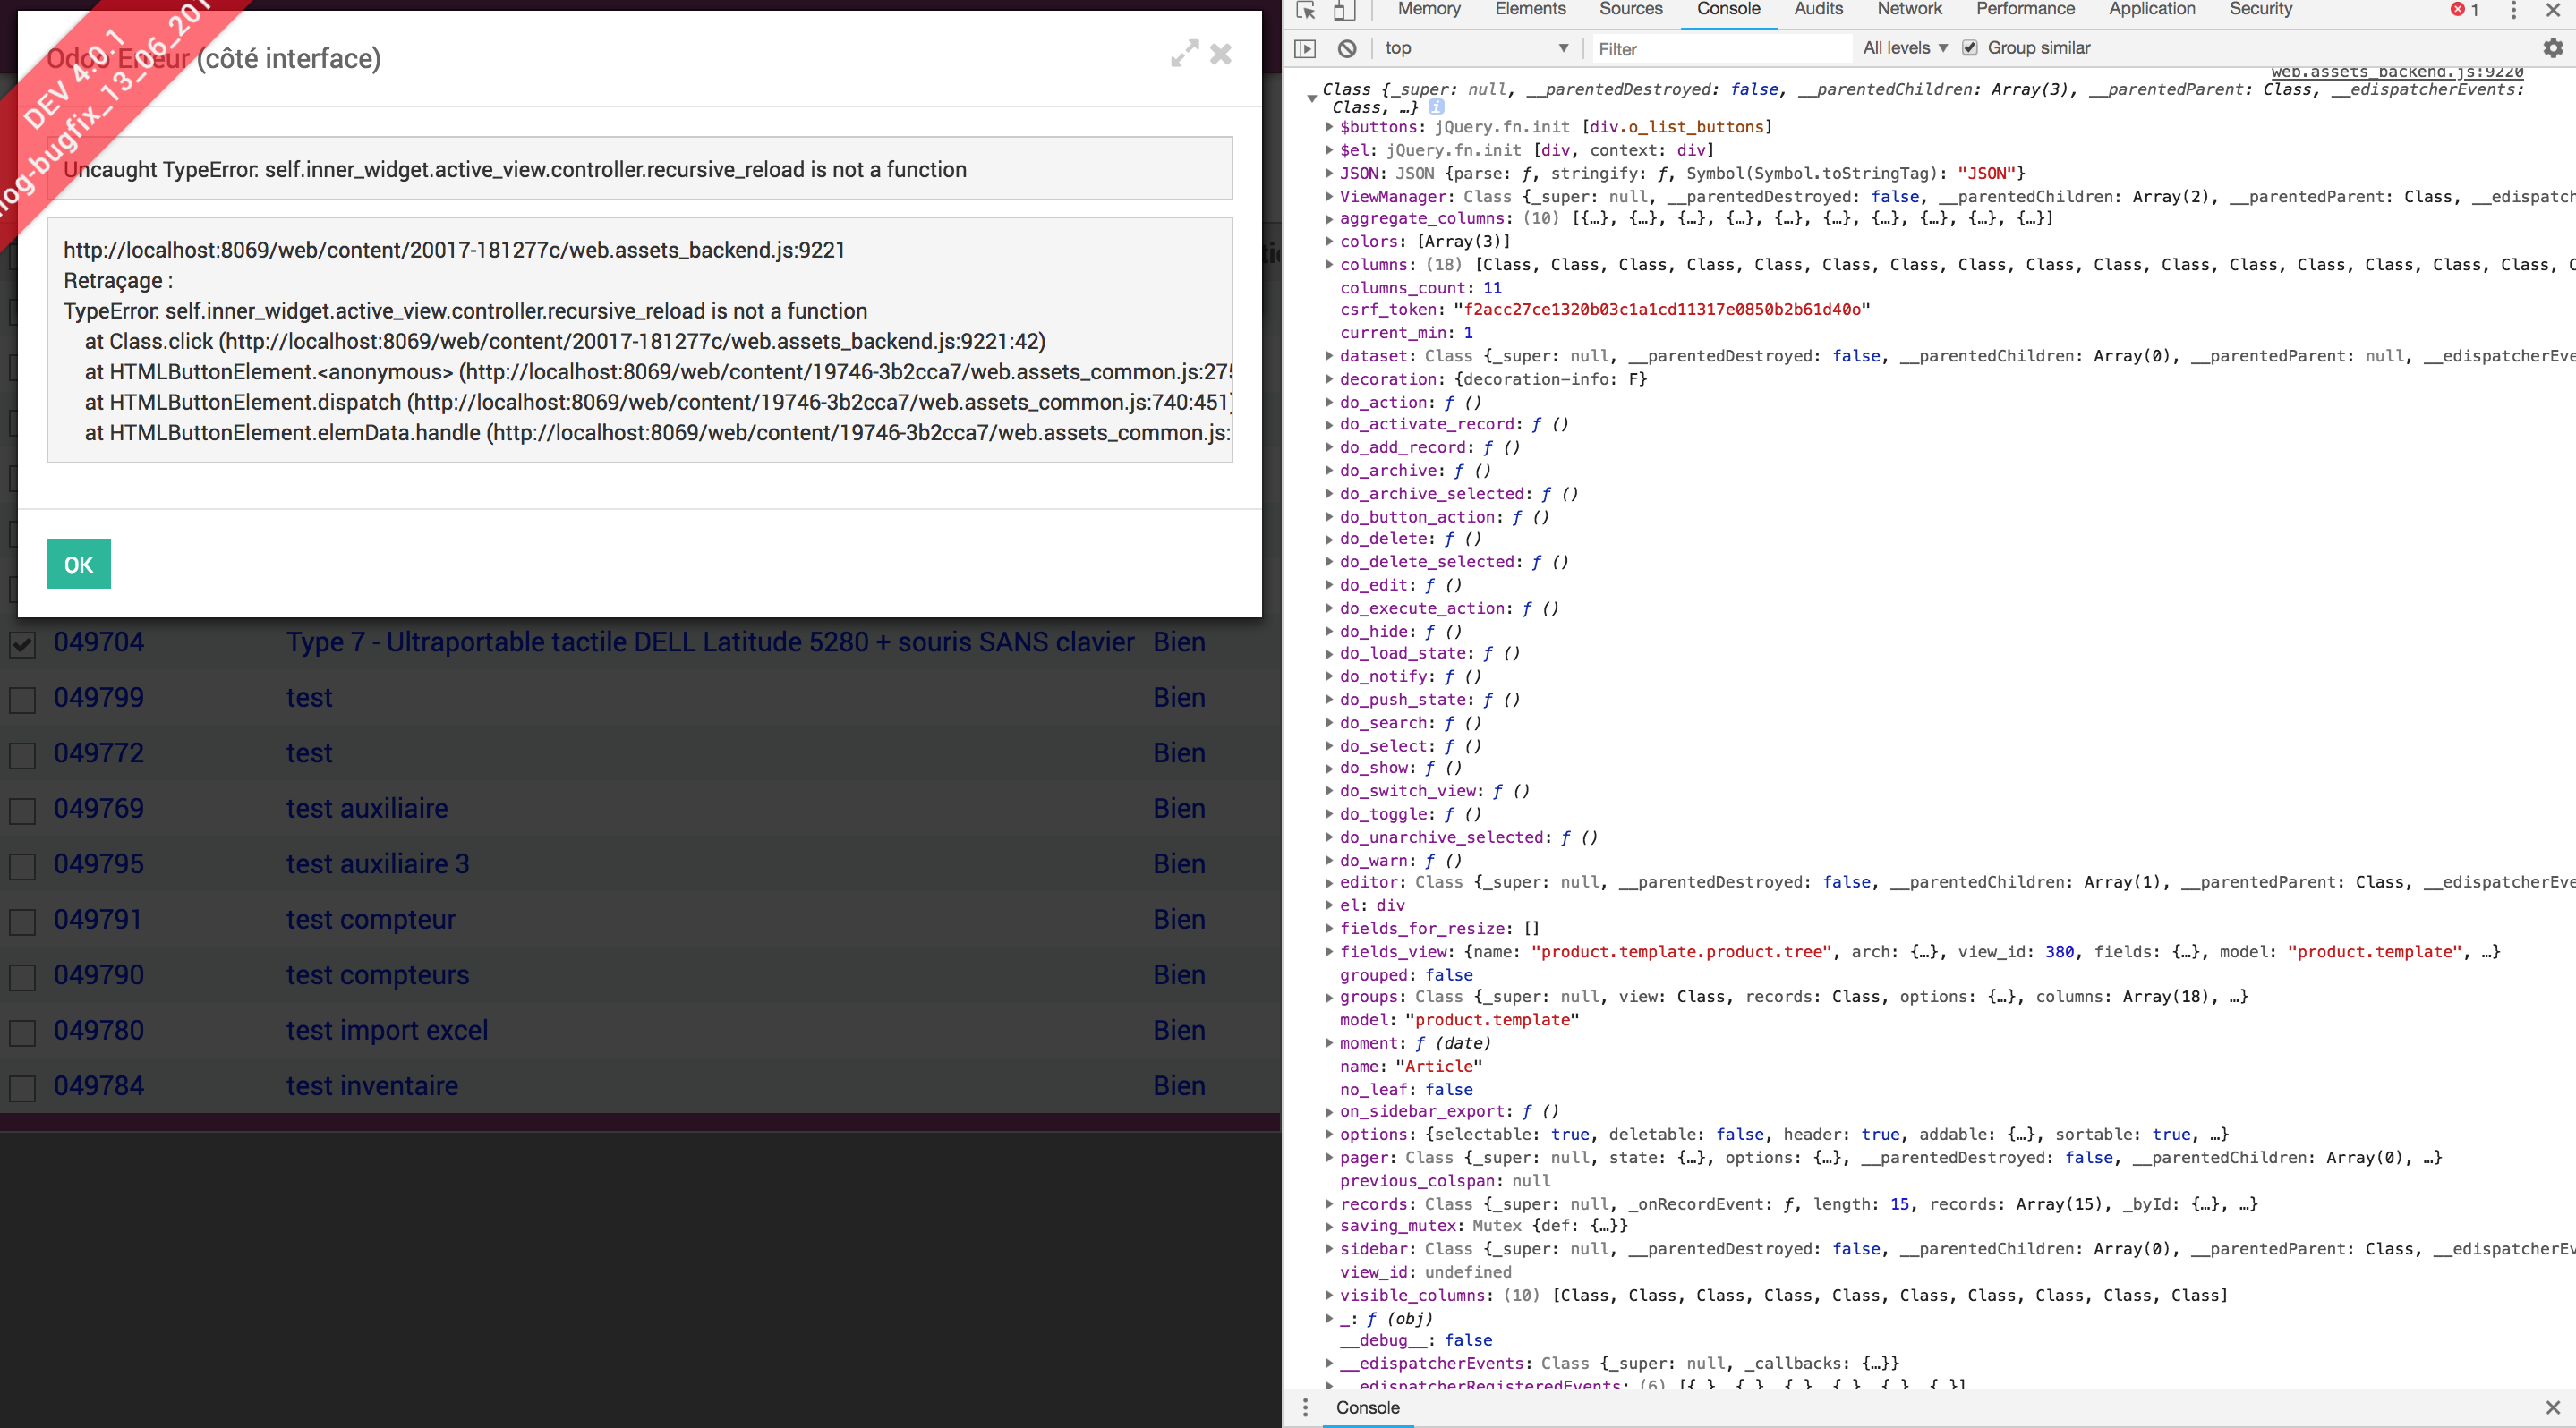Open the console drawer three-dot menu
The width and height of the screenshot is (2576, 1428).
tap(1304, 1407)
